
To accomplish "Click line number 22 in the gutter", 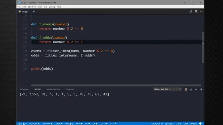I will coord(25,69).
